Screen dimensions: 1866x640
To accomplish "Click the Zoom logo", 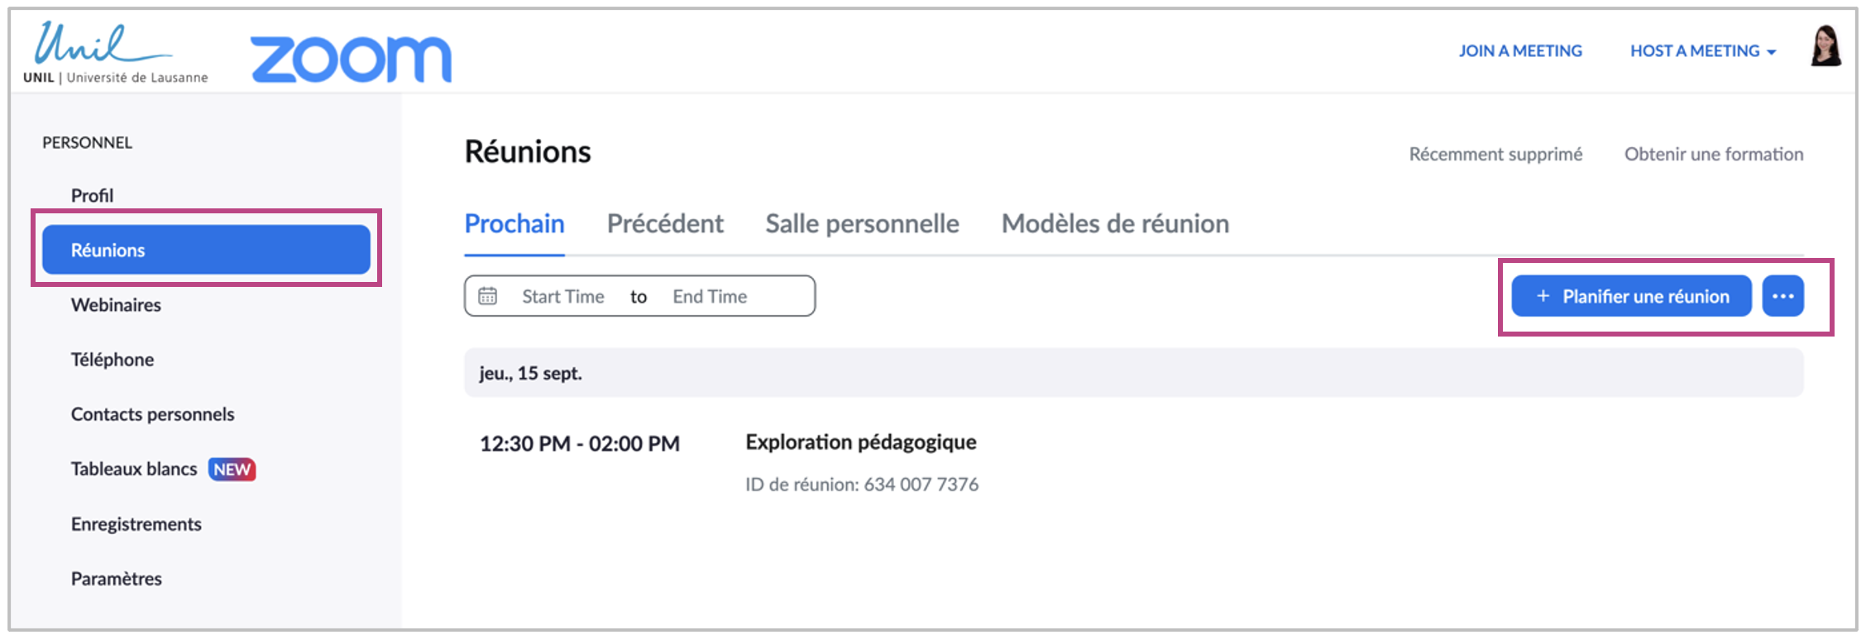I will (x=351, y=59).
